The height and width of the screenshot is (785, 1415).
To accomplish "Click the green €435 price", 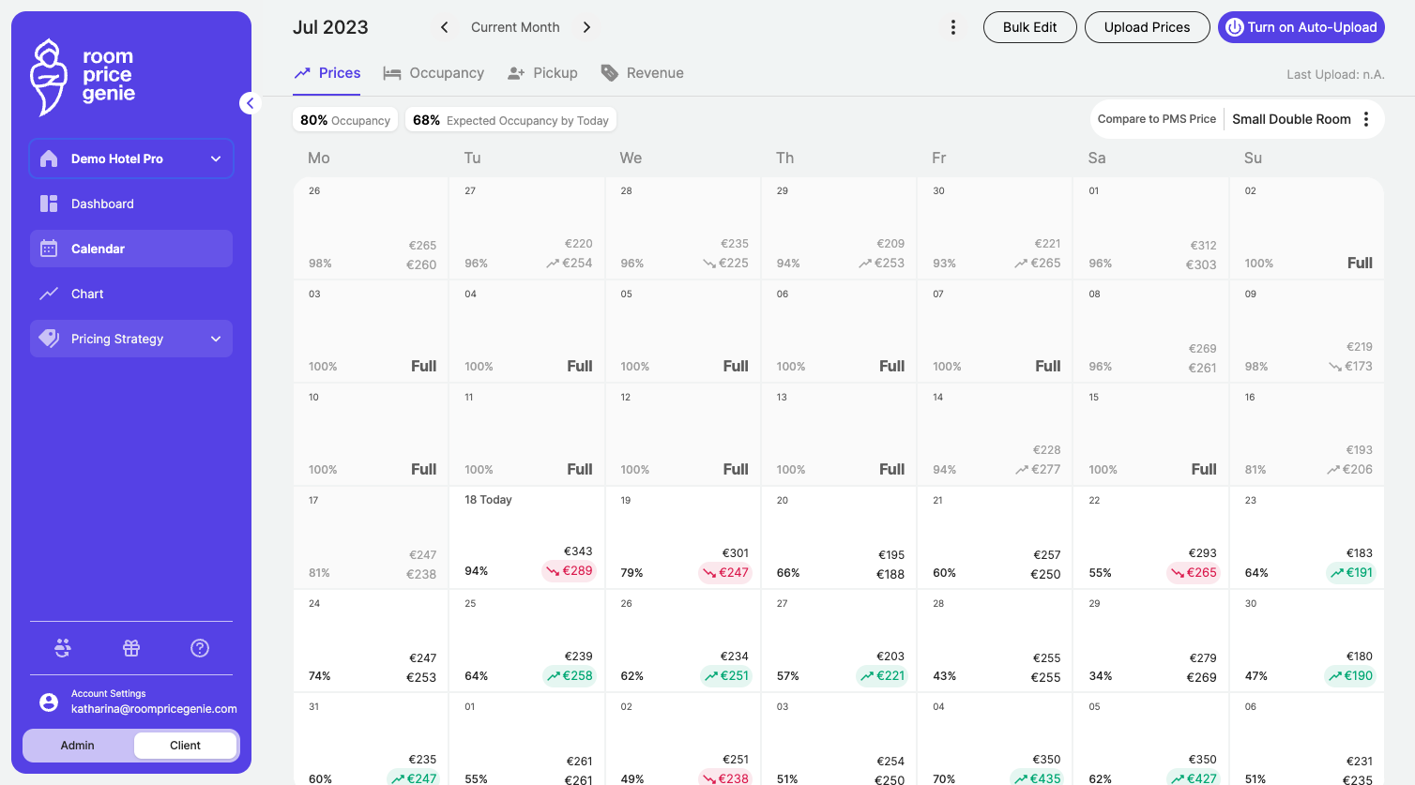I will pyautogui.click(x=1038, y=777).
